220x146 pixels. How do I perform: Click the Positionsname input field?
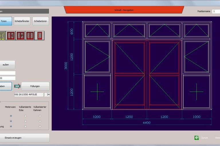216,11
